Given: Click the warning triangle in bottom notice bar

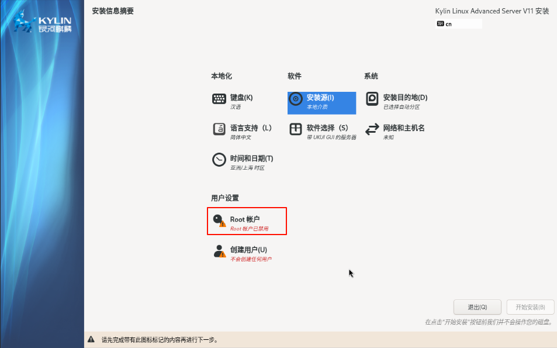Looking at the screenshot, I should point(91,339).
